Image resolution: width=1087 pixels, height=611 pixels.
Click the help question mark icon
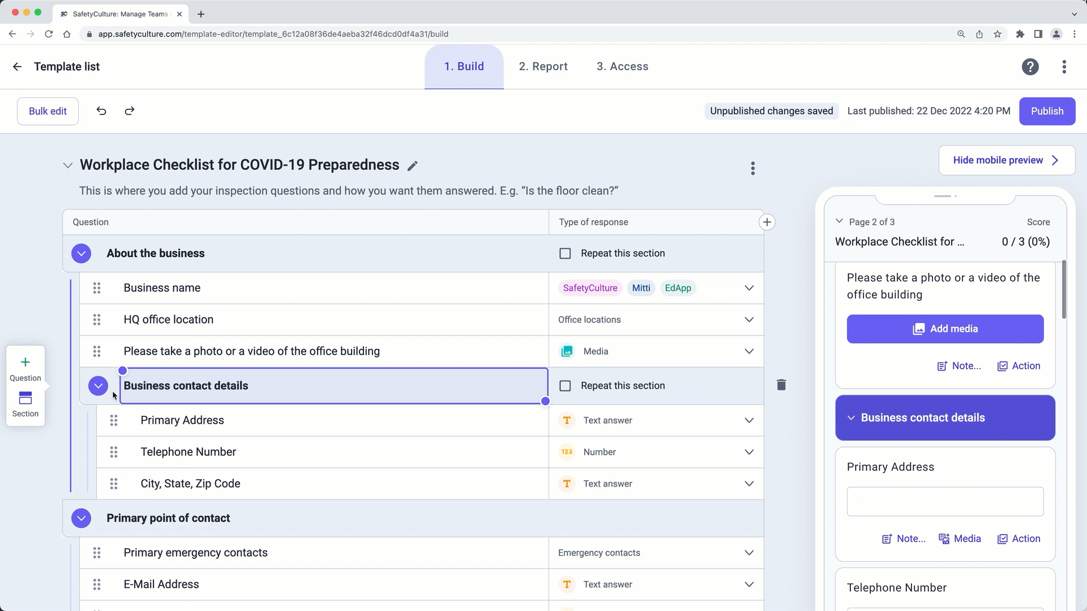1030,67
